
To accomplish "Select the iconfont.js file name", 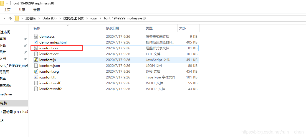I will pos(48,60).
